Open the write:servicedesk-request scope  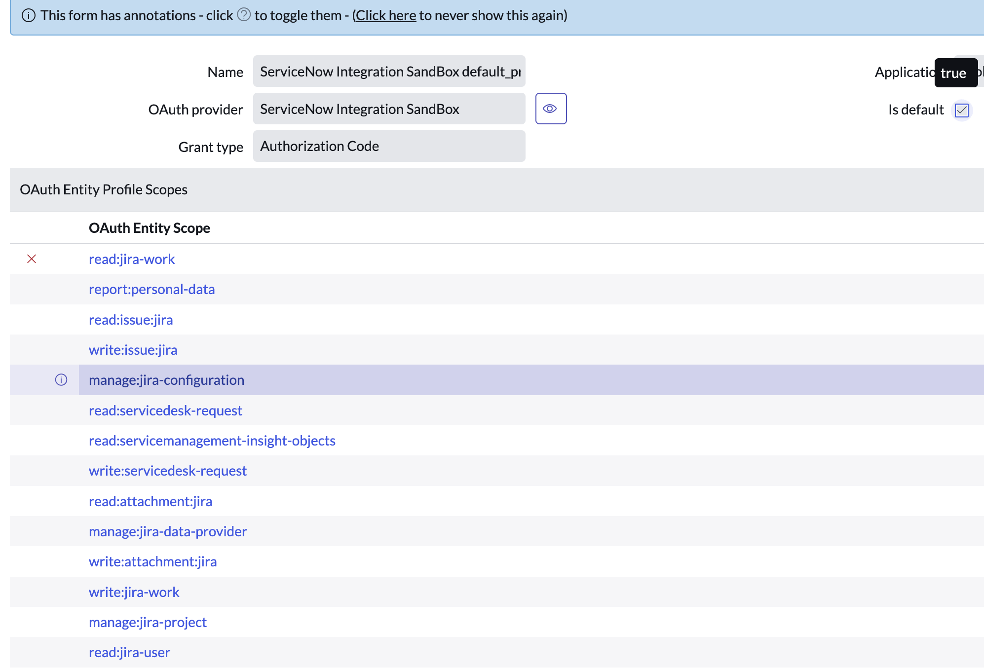(x=167, y=471)
